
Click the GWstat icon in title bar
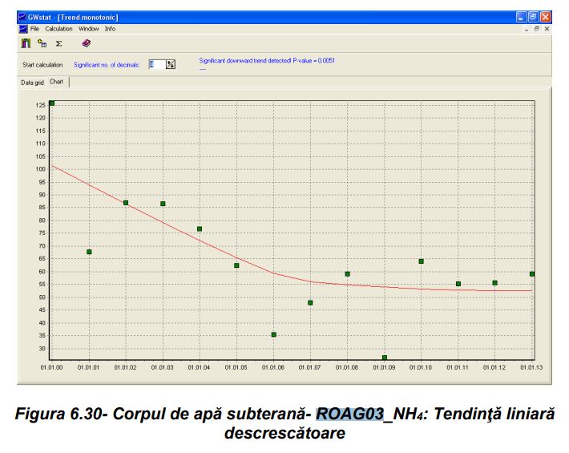(x=22, y=17)
